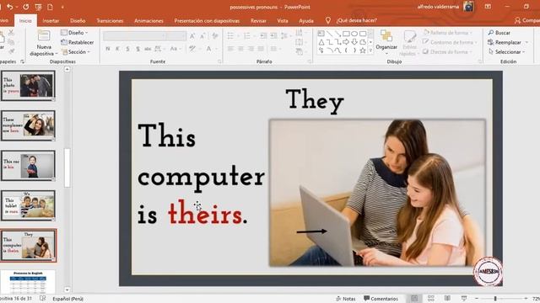
Task: Switch to reading view
Action: [447, 299]
